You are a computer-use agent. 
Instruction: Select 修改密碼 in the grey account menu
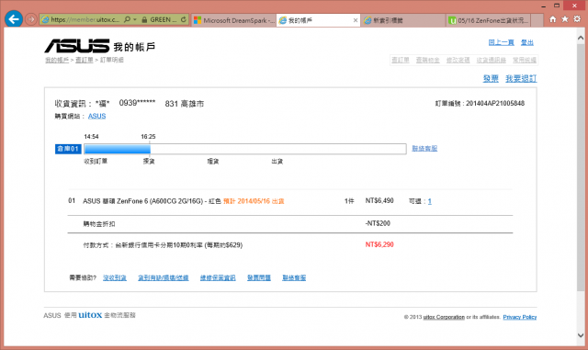458,60
